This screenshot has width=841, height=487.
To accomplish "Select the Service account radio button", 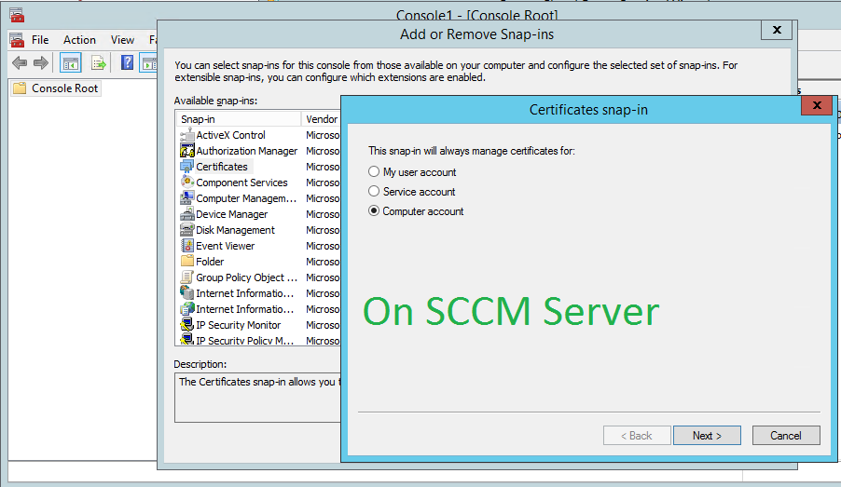I will (x=374, y=191).
